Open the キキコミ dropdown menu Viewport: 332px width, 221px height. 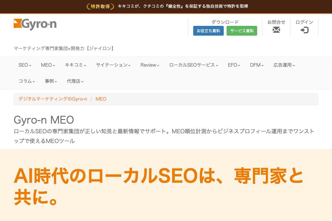tap(76, 65)
